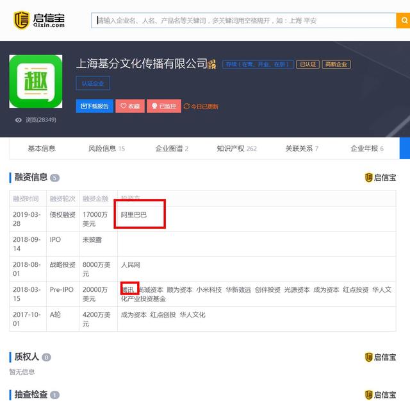
Task: Click the 抽查检查 section heading
Action: click(x=31, y=395)
